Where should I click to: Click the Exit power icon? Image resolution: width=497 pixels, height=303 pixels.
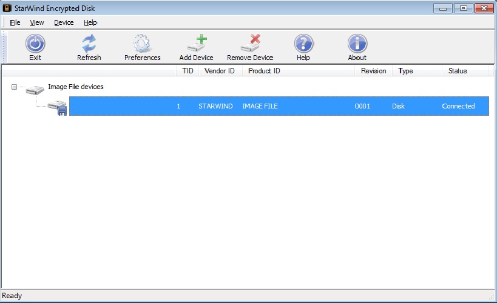pyautogui.click(x=35, y=44)
